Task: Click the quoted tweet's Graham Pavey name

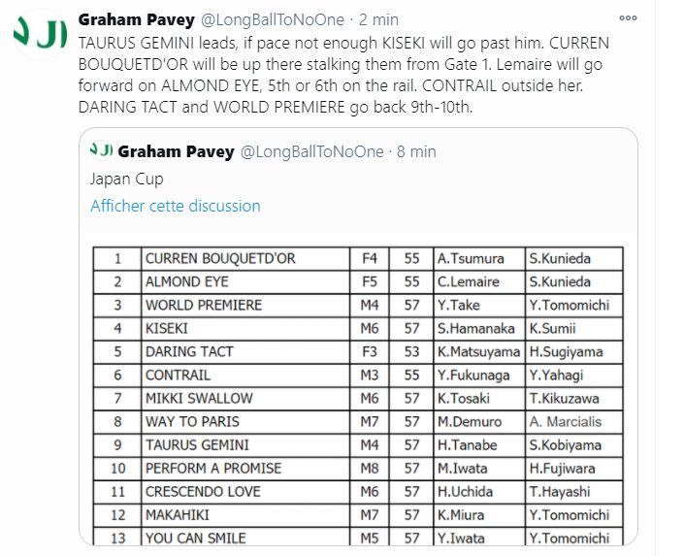Action: click(x=177, y=151)
